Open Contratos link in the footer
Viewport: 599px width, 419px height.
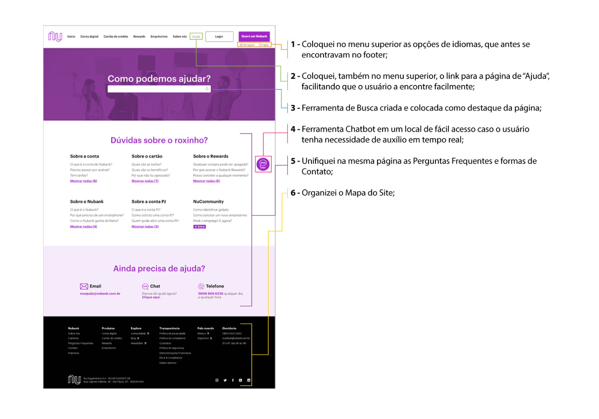click(x=165, y=343)
